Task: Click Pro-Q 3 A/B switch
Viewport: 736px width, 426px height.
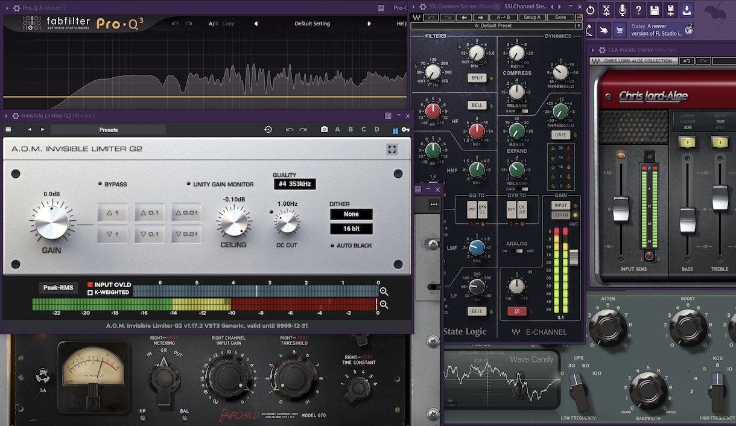Action: coord(213,24)
